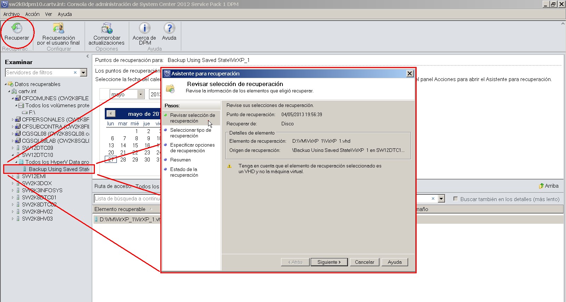
Task: Expand the SW2K3INFOSYS node
Action: click(x=13, y=190)
